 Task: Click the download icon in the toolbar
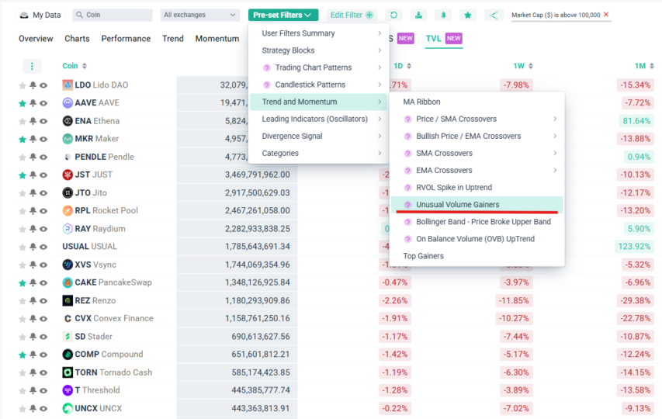419,15
